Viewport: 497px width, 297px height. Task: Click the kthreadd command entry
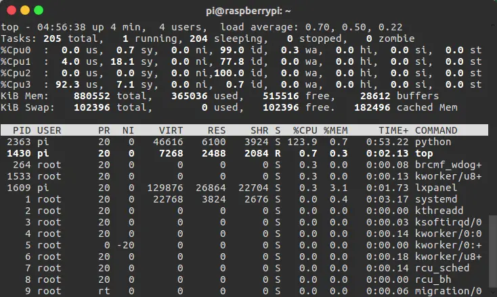439,211
